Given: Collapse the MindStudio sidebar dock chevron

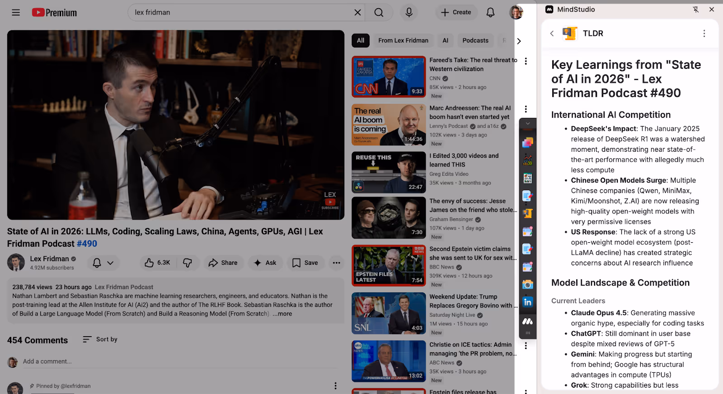Looking at the screenshot, I should pos(527,123).
